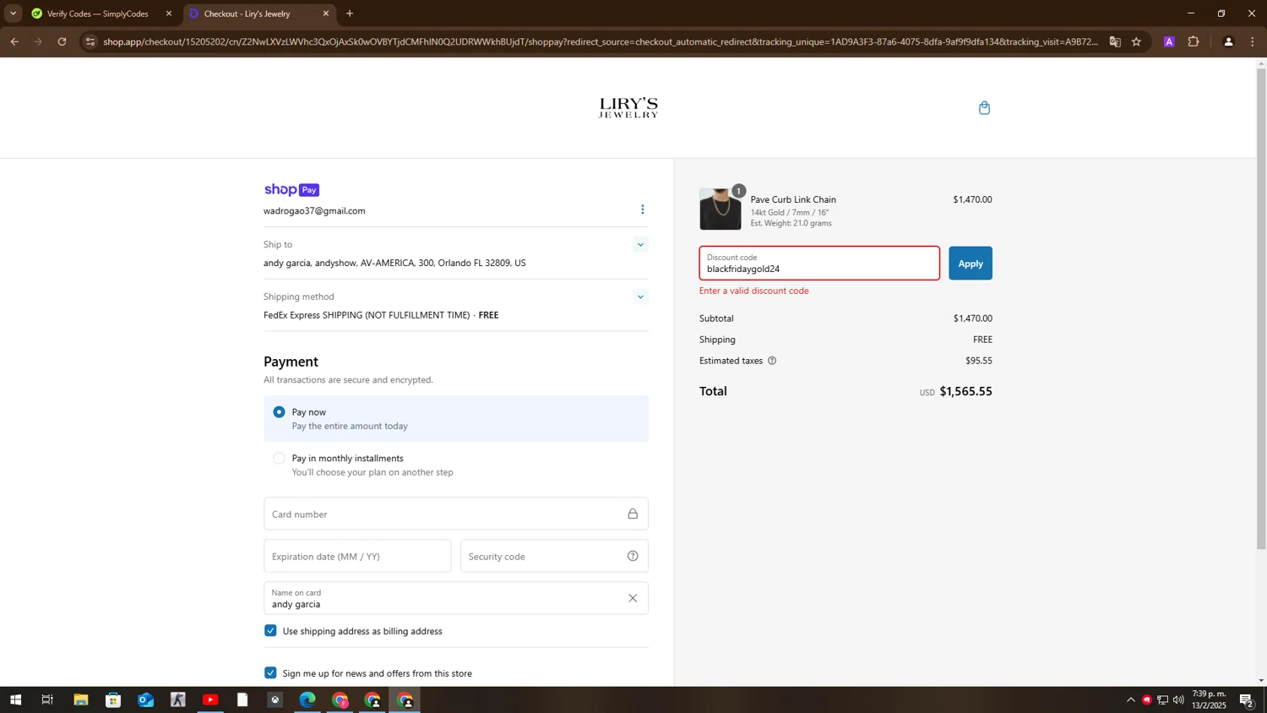The image size is (1267, 713).
Task: Open YouTube app from taskbar
Action: pos(210,699)
